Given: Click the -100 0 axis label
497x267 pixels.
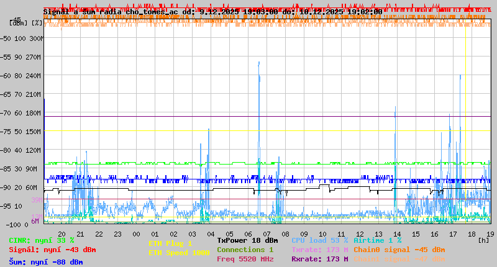Looking at the screenshot, I should 17,225.
